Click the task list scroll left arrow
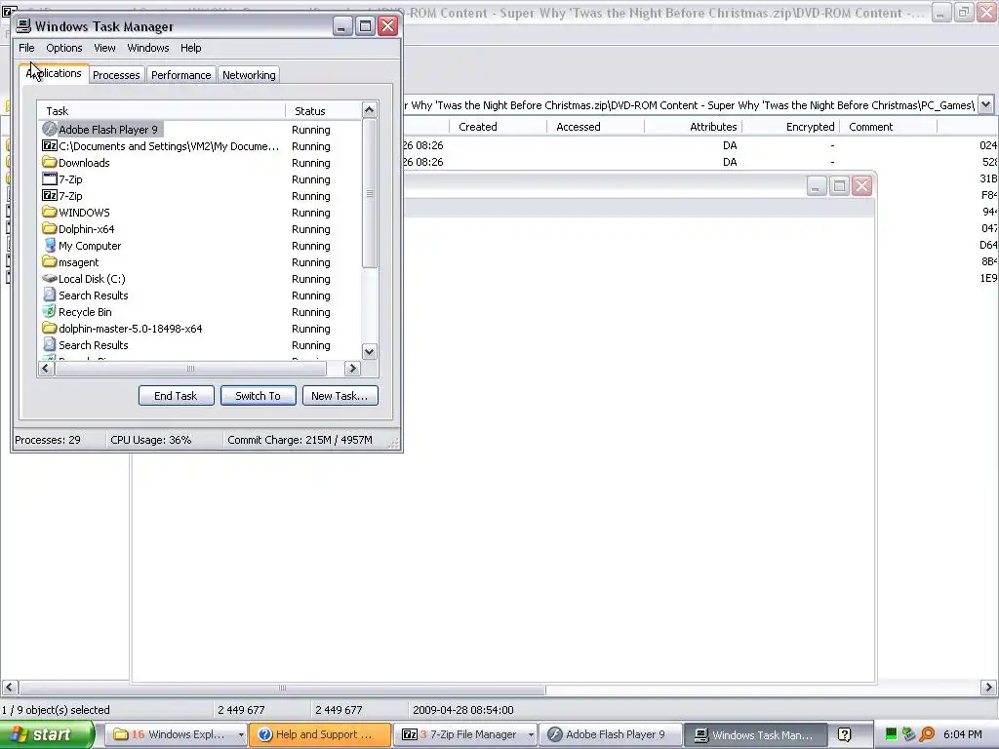Viewport: 999px width, 749px height. click(46, 368)
